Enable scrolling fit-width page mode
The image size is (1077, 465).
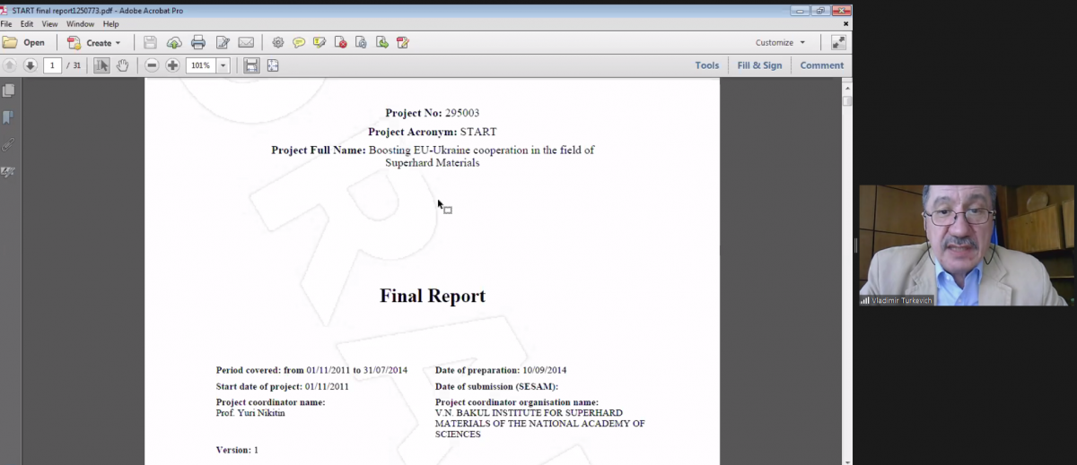(251, 65)
